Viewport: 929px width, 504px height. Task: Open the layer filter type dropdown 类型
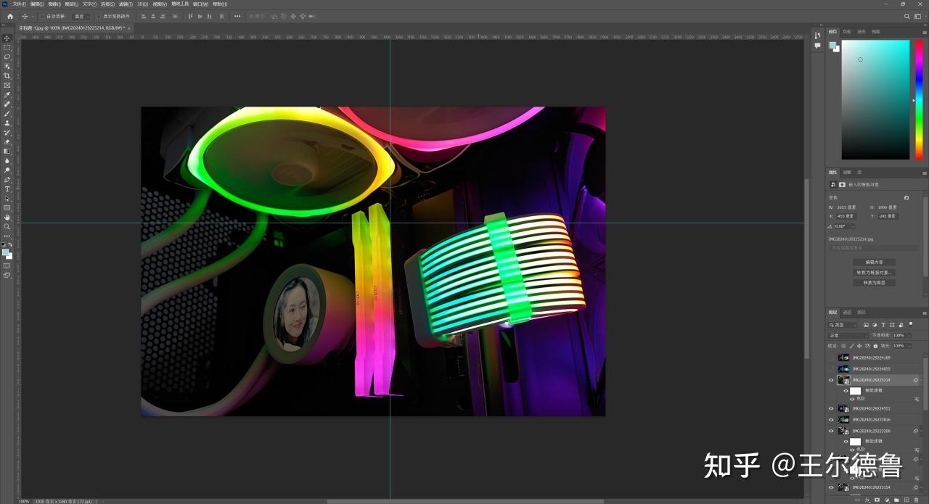click(x=843, y=325)
